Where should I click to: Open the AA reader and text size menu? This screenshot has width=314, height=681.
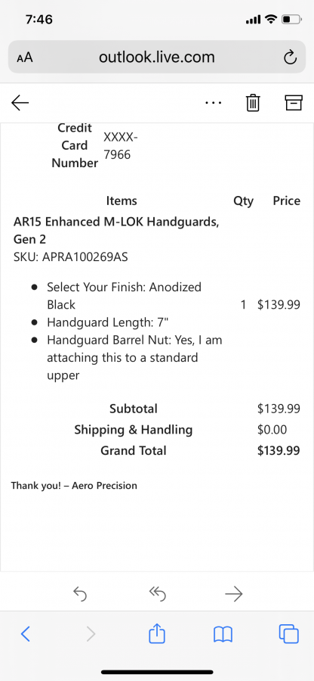pos(25,58)
